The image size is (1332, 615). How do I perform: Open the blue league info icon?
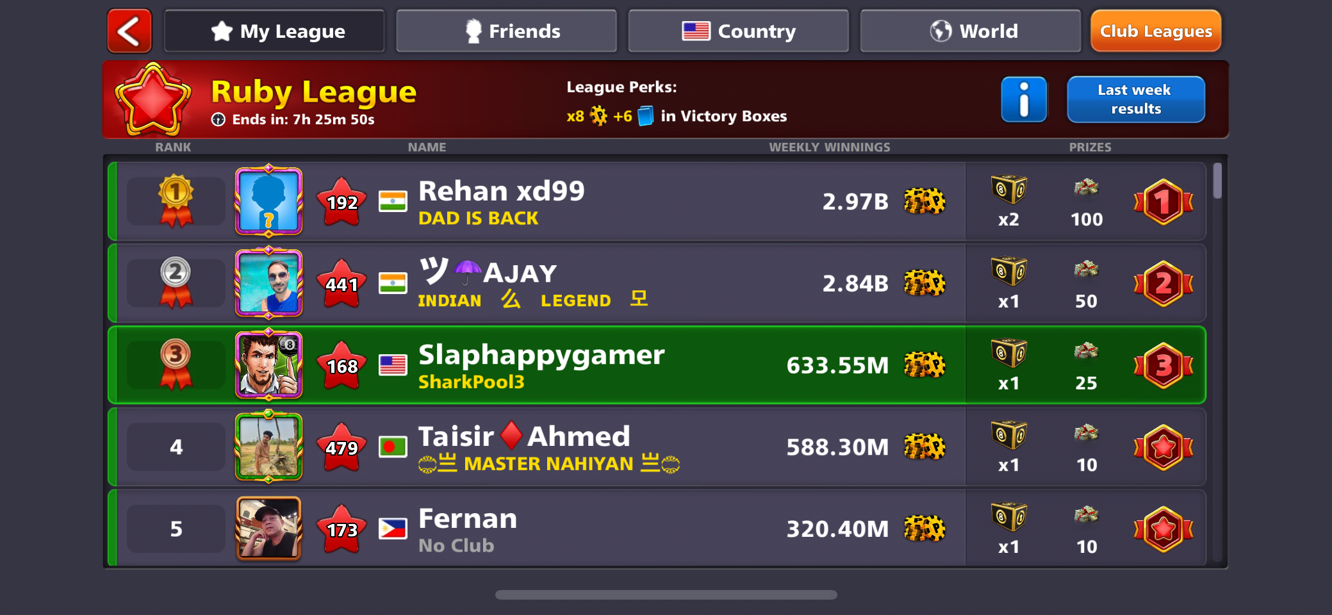[x=1024, y=99]
